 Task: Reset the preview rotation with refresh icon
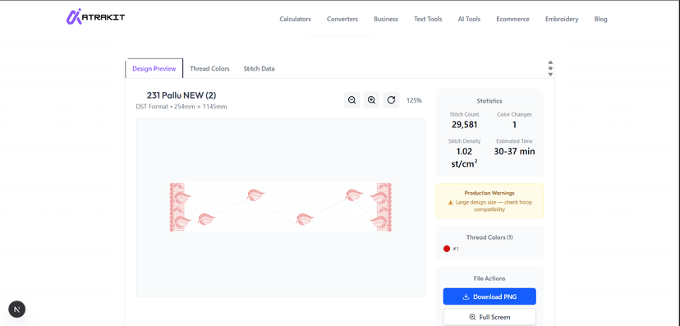click(391, 100)
